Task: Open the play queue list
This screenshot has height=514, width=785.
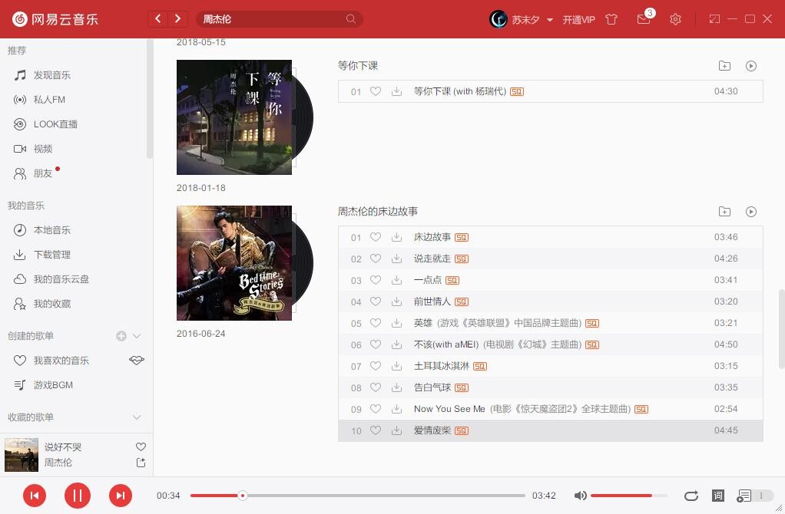Action: point(744,496)
